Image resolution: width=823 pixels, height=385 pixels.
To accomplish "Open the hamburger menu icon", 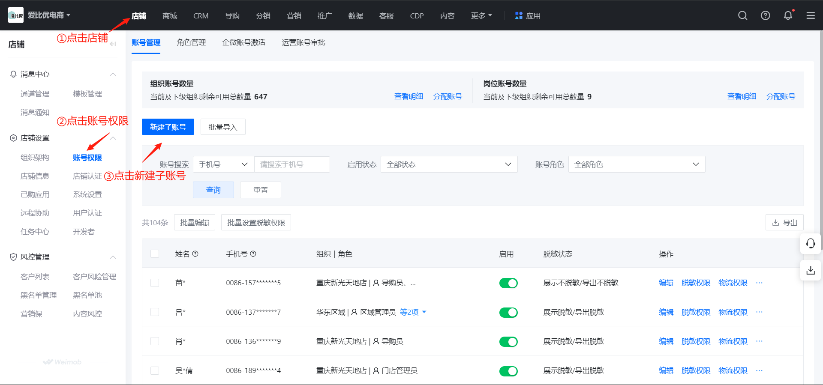I will pos(811,15).
